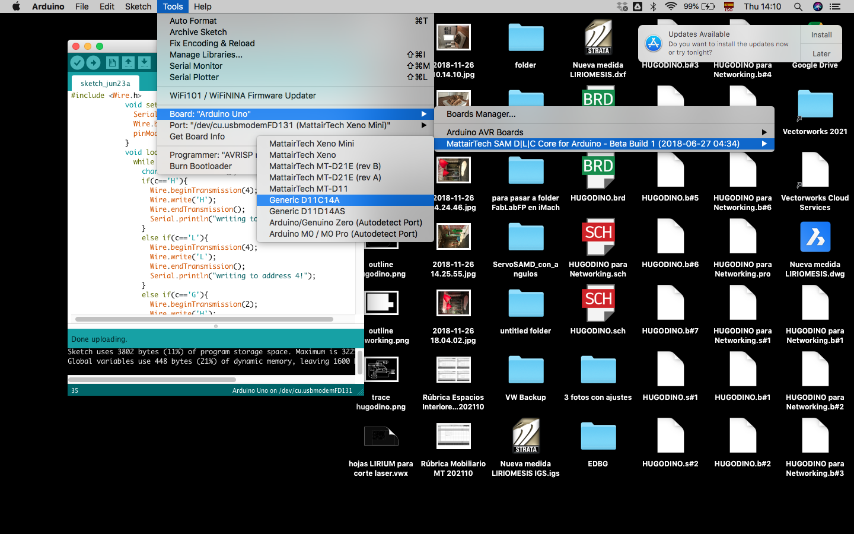Select the trace hugodino.png thumbnail

pyautogui.click(x=381, y=369)
